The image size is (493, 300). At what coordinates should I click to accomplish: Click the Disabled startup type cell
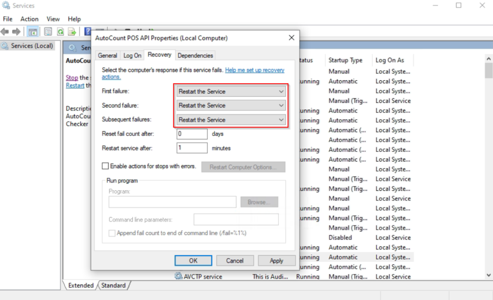click(x=340, y=237)
